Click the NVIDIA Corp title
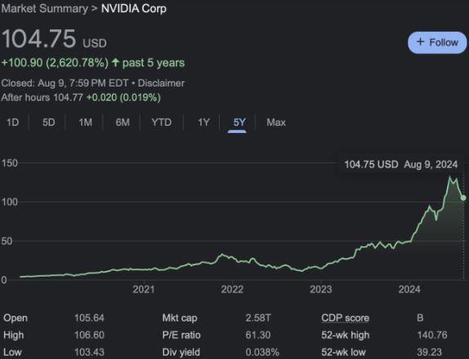 (x=134, y=8)
